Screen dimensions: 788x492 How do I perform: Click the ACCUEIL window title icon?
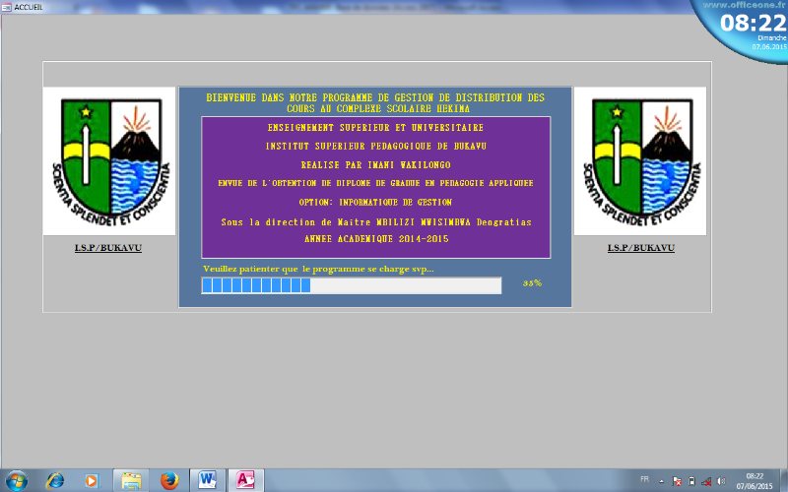click(x=6, y=7)
